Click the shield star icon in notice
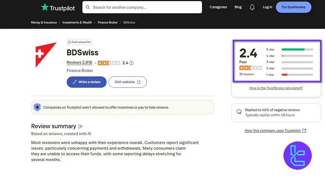This screenshot has width=325, height=183. tap(37, 107)
